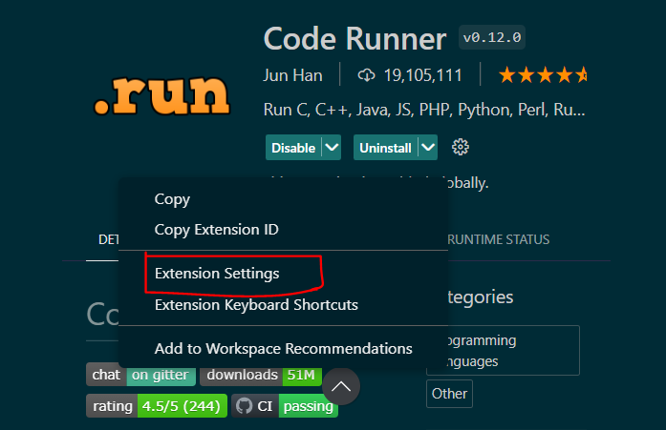Choose Add to Workspace Recommendations
666x430 pixels.
283,349
